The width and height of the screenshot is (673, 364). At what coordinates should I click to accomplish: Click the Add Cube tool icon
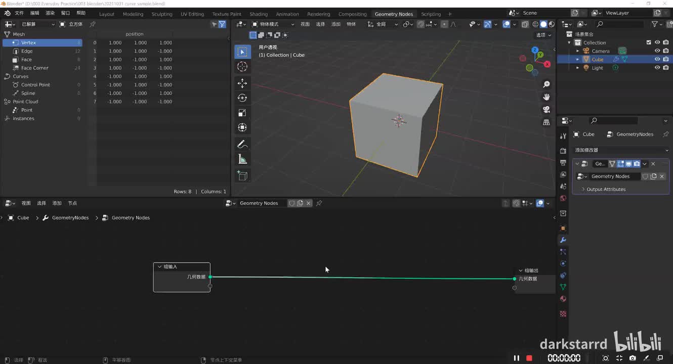pyautogui.click(x=242, y=175)
